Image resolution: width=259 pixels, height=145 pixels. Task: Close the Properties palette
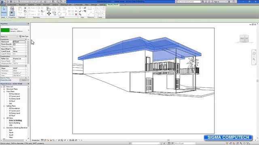point(28,24)
